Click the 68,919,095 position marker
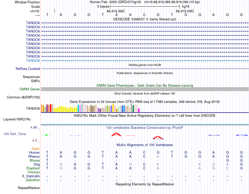The height and width of the screenshot is (194, 249). (x=184, y=11)
